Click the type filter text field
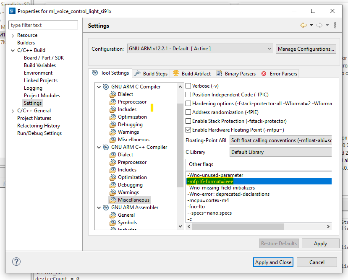Image resolution: width=348 pixels, height=280 pixels. tap(43, 25)
